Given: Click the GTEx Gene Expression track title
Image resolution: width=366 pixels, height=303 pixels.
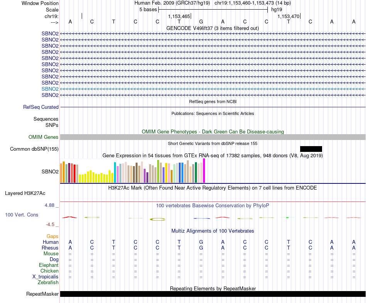Looking at the screenshot, I should pos(213,156).
